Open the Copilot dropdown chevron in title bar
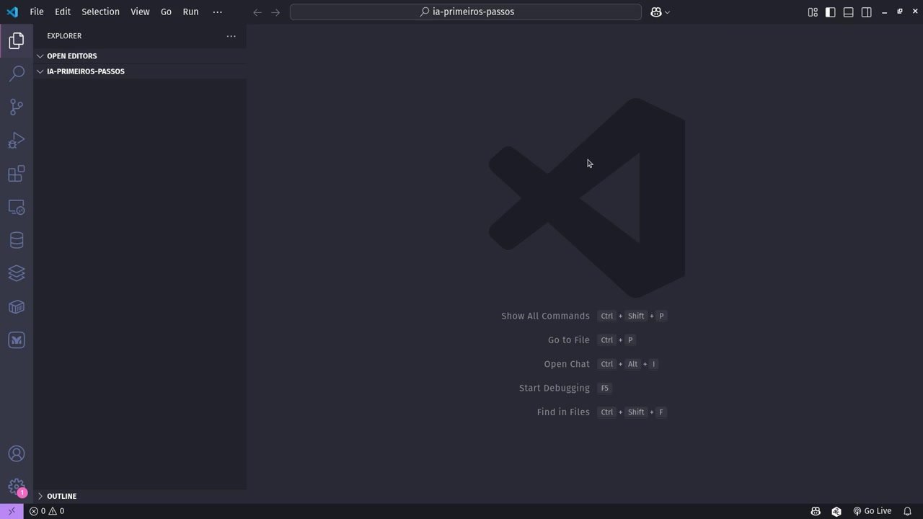Image resolution: width=923 pixels, height=519 pixels. 667,12
